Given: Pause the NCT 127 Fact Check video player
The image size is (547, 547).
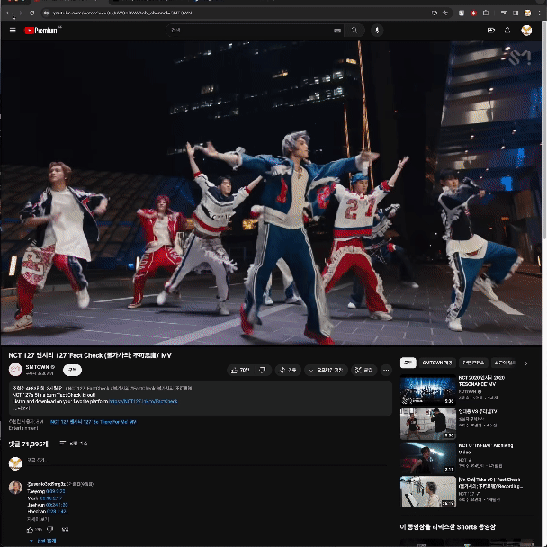Looking at the screenshot, I should 271,193.
